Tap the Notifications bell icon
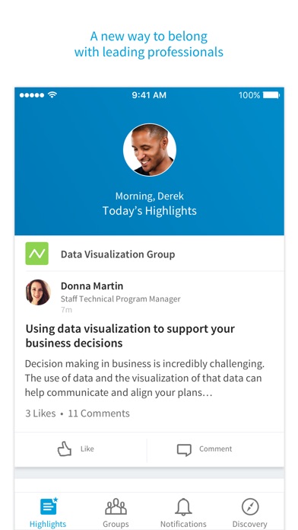The height and width of the screenshot is (530, 298). click(x=183, y=506)
